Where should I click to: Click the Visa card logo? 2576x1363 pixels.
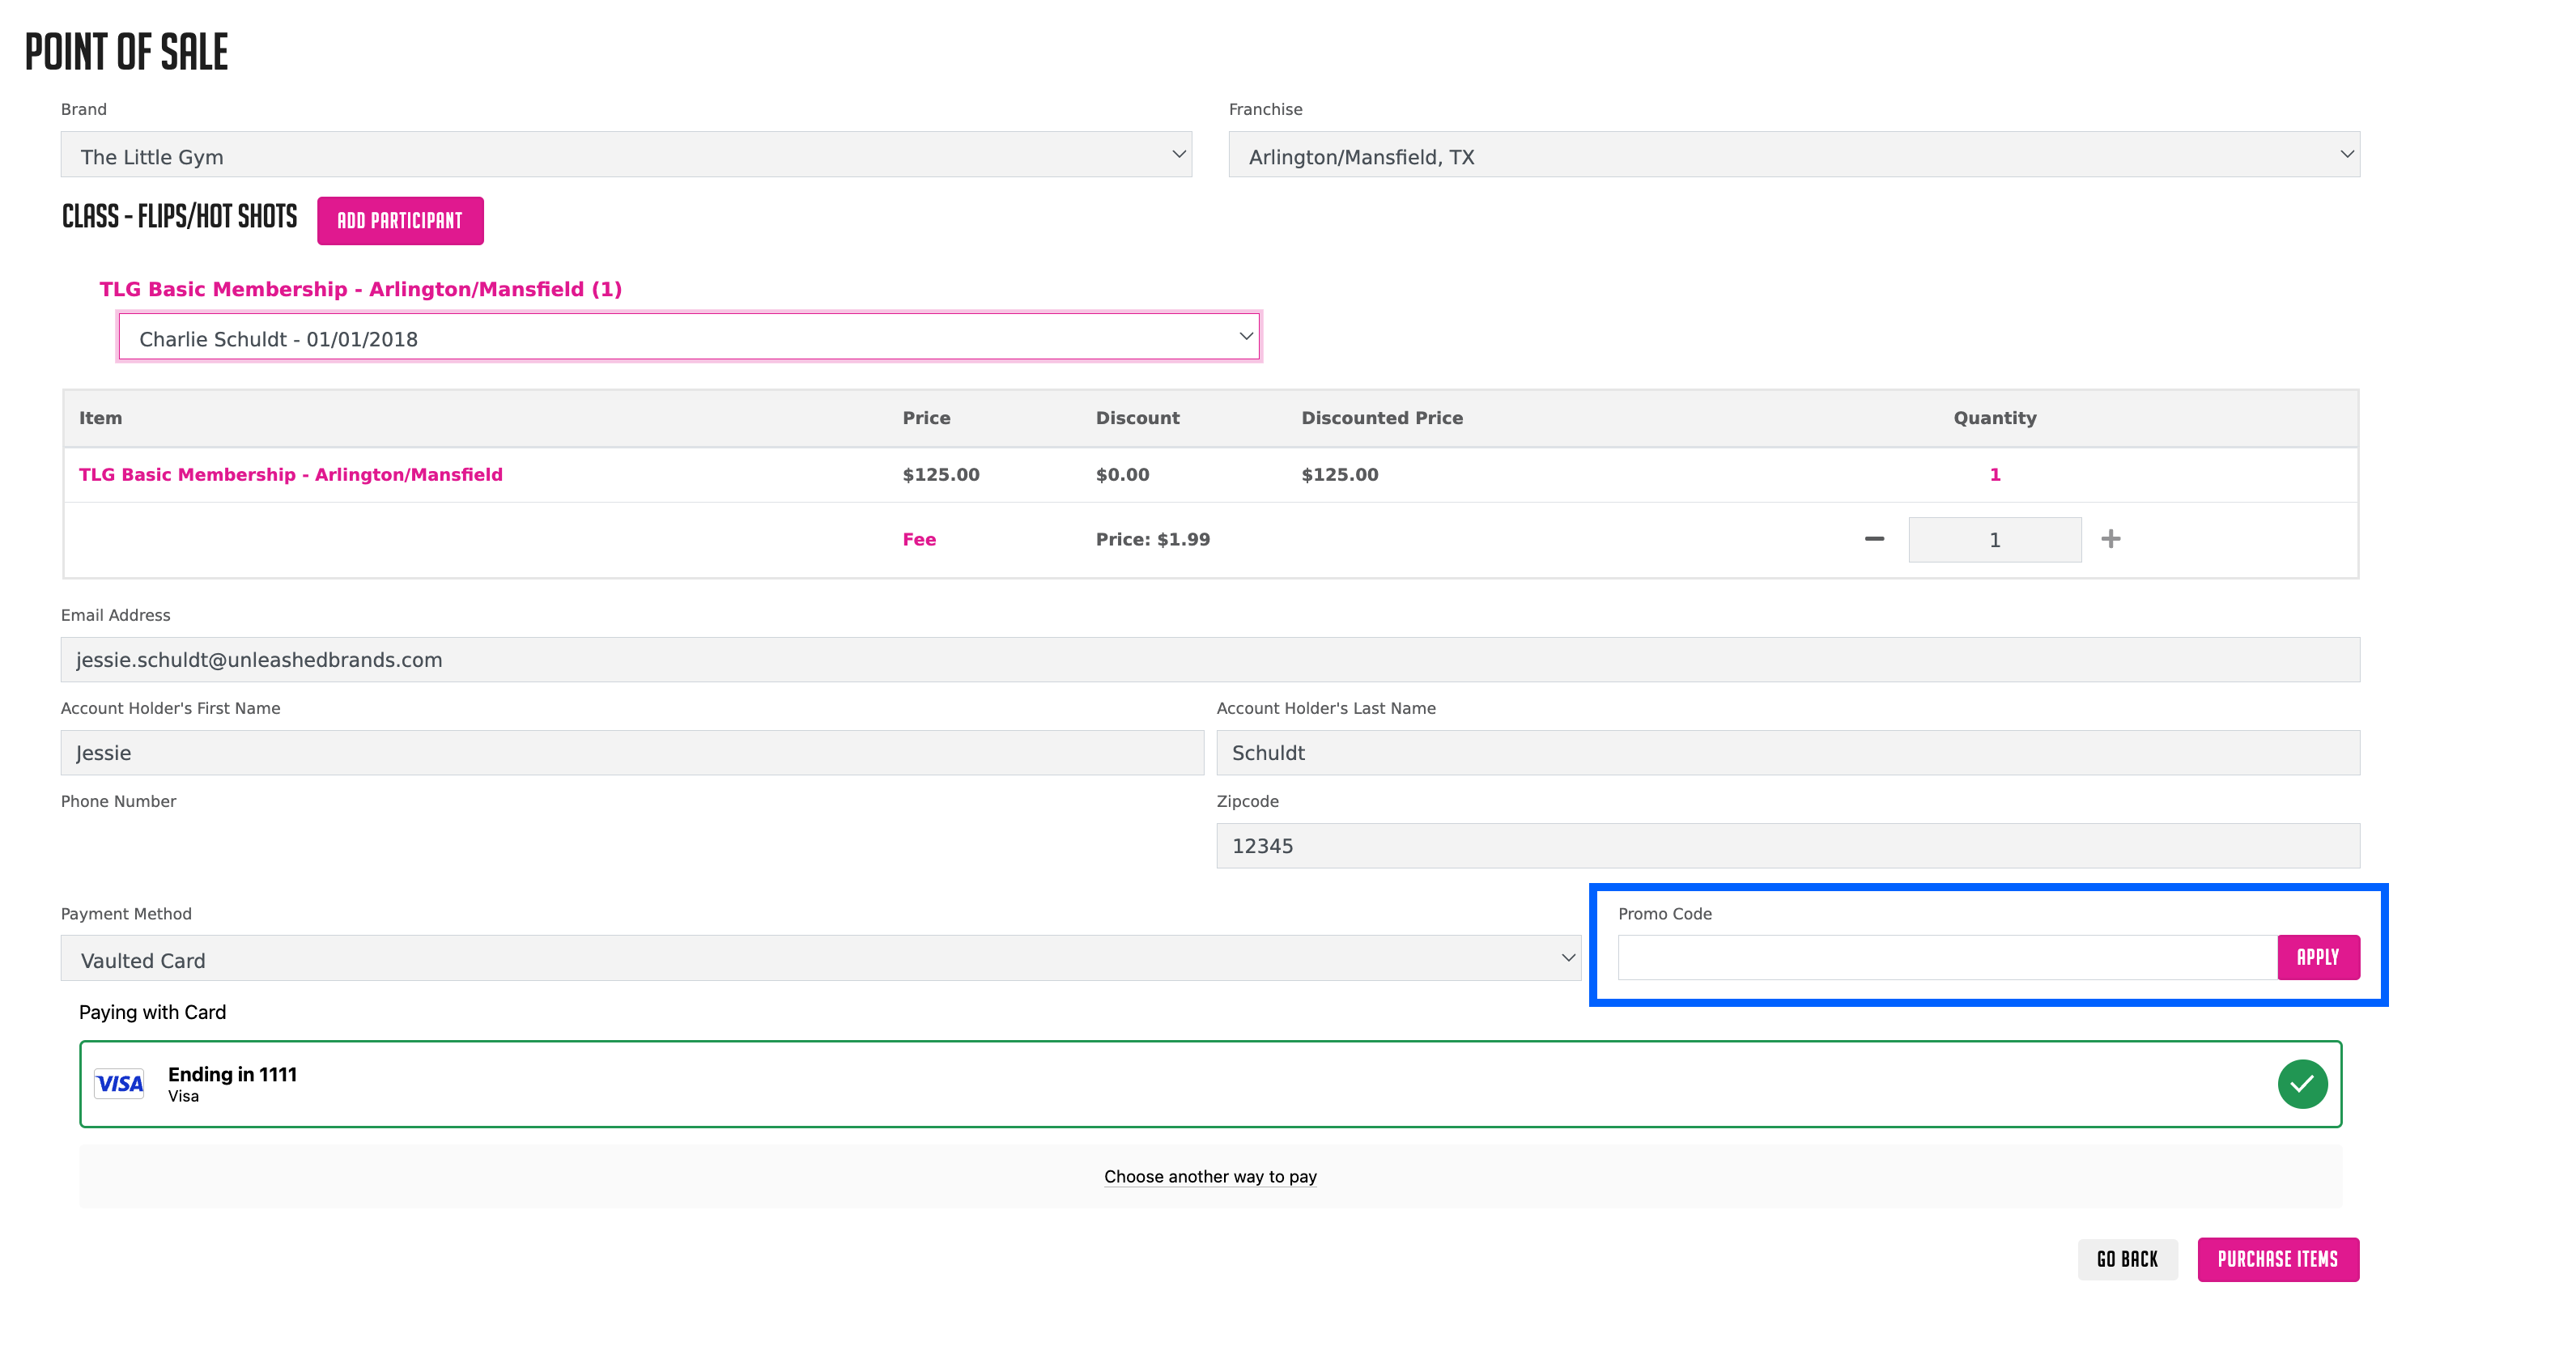(119, 1084)
